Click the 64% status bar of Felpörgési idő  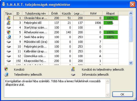click(108, 23)
